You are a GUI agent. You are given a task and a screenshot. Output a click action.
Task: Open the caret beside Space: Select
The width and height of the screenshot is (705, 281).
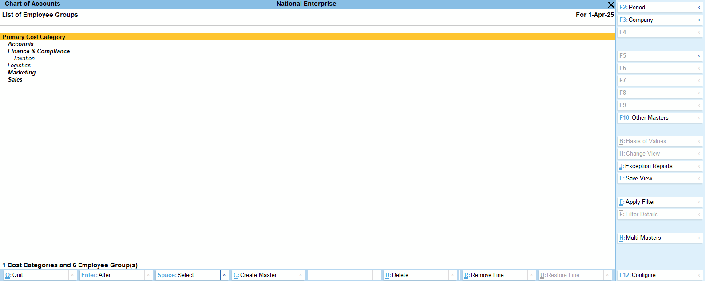[224, 275]
